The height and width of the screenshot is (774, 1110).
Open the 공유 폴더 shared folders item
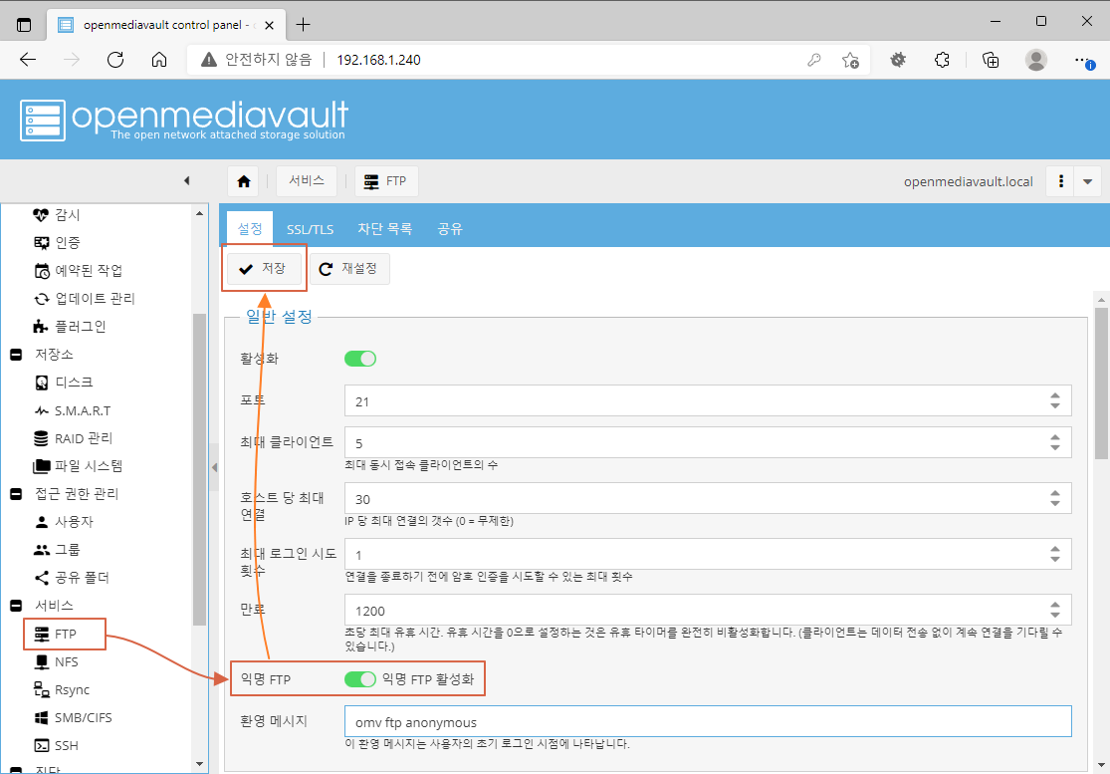coord(72,578)
